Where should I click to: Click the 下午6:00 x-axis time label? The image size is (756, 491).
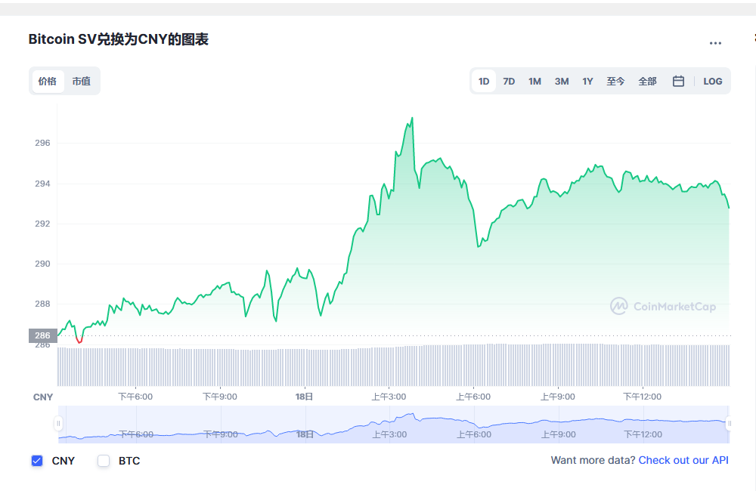(135, 397)
